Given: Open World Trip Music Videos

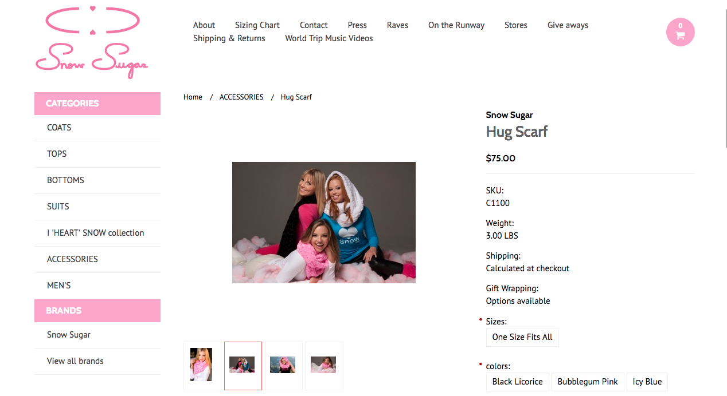Looking at the screenshot, I should 329,38.
